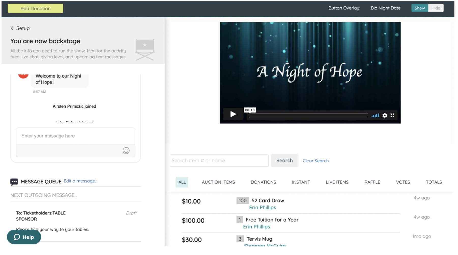
Task: Open the emoji picker in chat
Action: [x=126, y=151]
